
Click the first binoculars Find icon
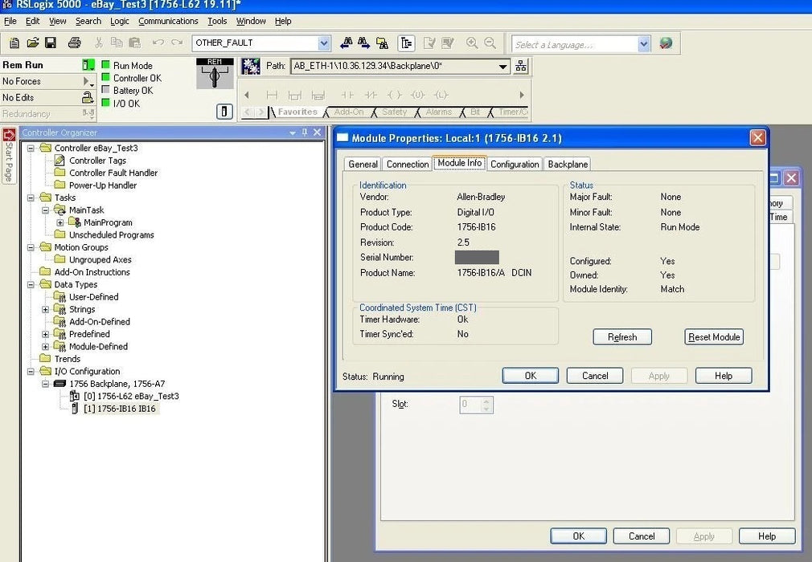click(346, 43)
